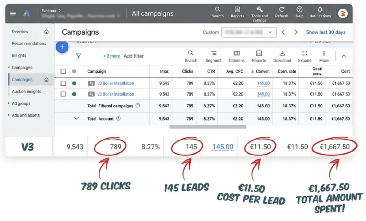The image size is (366, 221).
Task: Tick the select-all checkbox in table header
Action: [x=63, y=71]
